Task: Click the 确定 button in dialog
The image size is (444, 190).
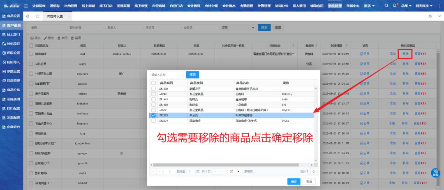Action: tap(294, 181)
